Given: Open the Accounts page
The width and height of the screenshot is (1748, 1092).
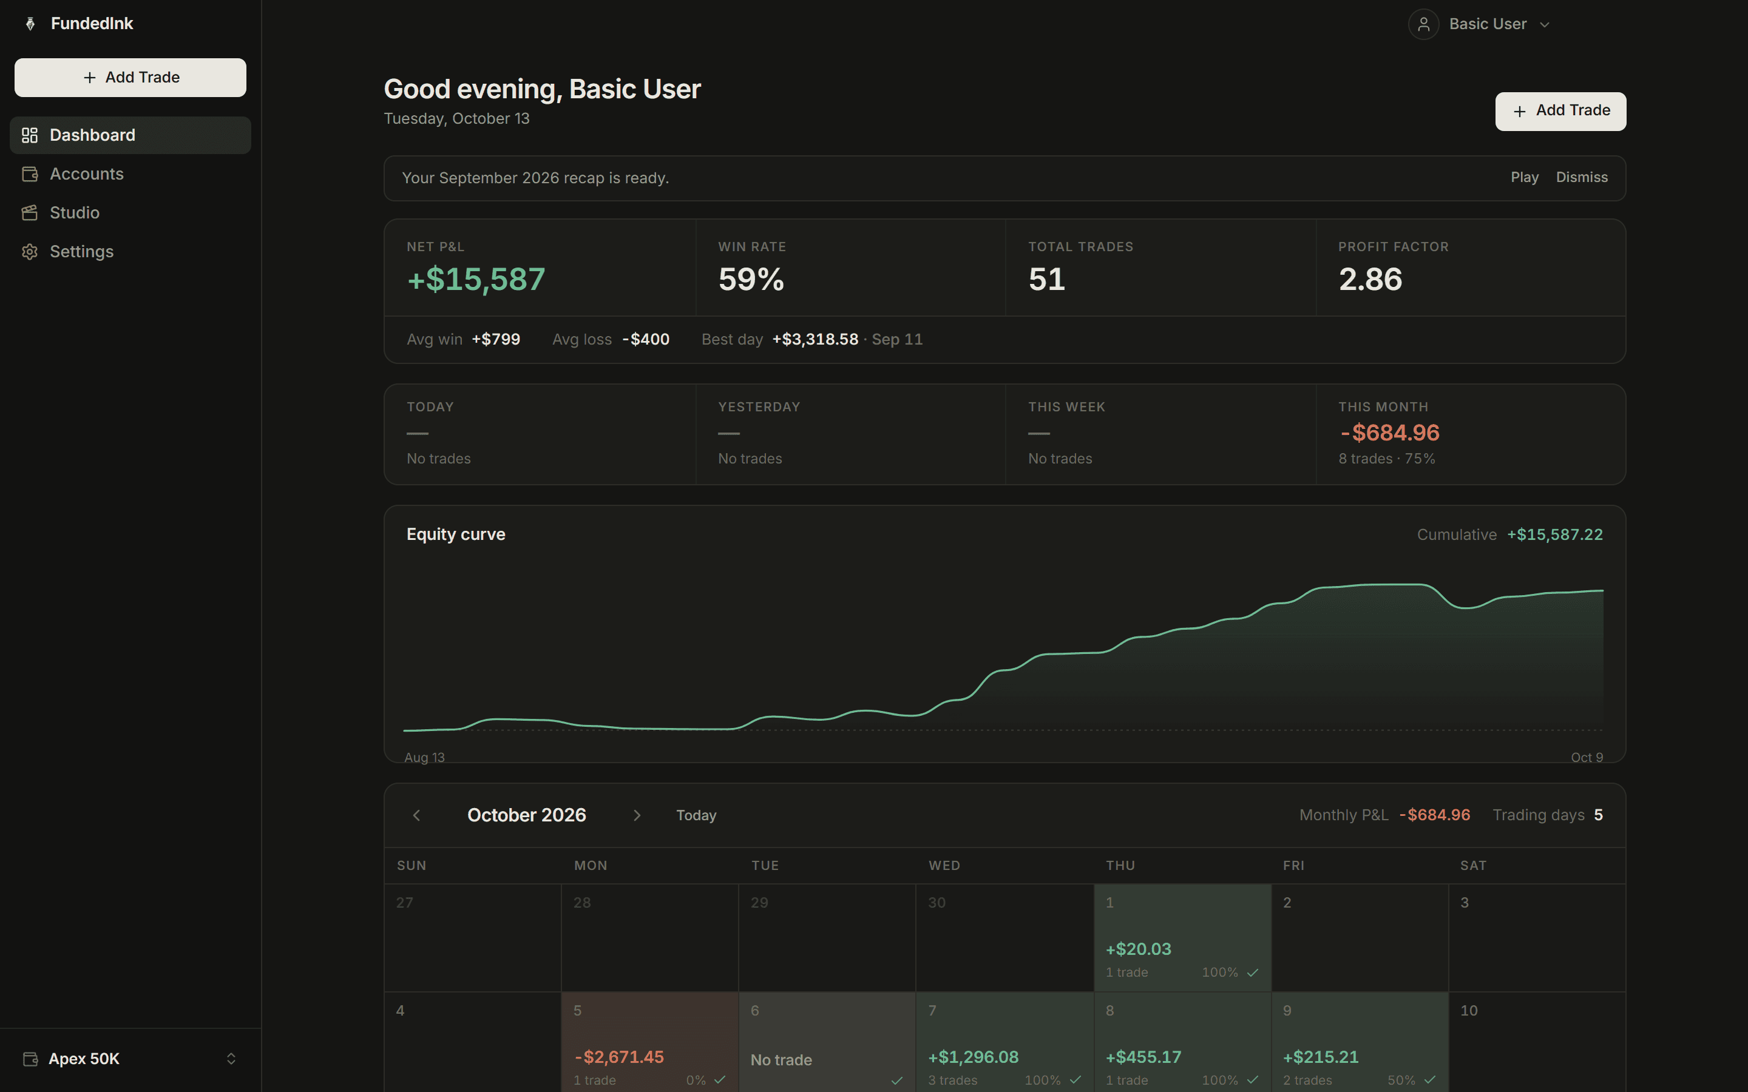Looking at the screenshot, I should (x=130, y=174).
